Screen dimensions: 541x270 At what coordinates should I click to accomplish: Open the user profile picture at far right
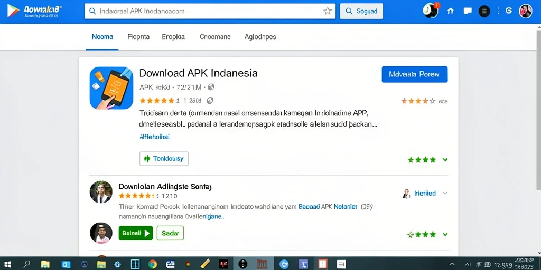(526, 11)
